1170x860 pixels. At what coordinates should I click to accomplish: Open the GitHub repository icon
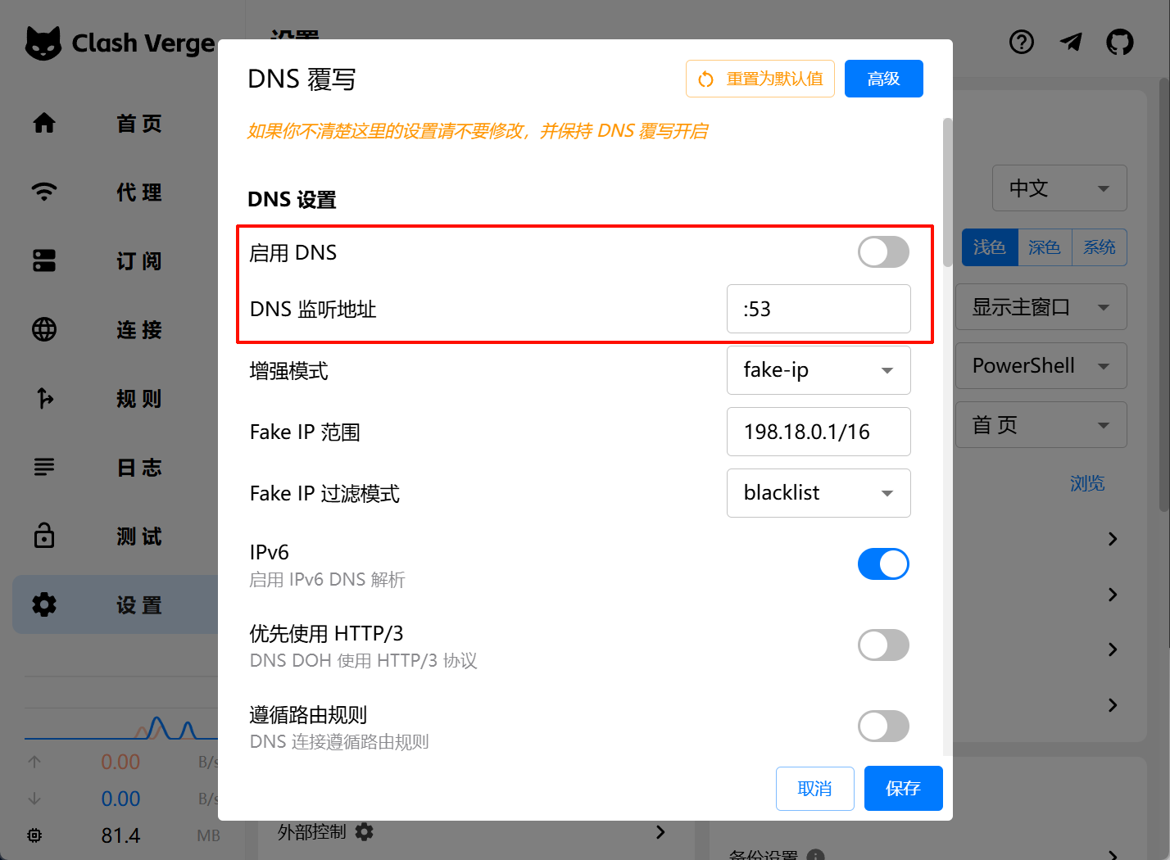1120,42
